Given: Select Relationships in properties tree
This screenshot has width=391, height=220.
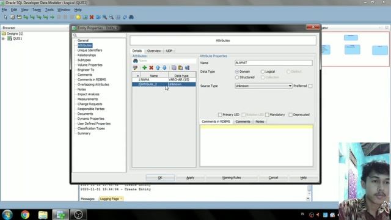Looking at the screenshot, I should pyautogui.click(x=87, y=55).
